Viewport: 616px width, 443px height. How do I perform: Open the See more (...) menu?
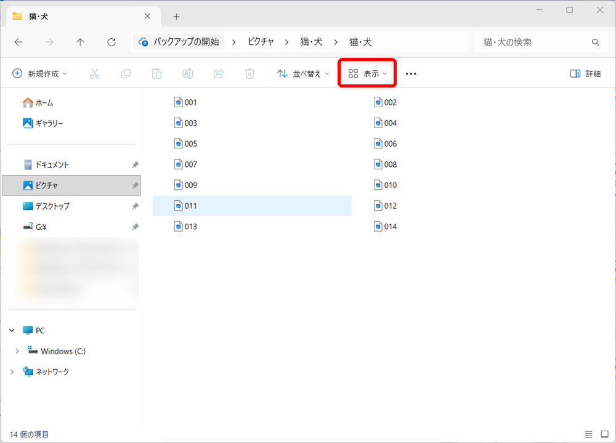(x=411, y=73)
